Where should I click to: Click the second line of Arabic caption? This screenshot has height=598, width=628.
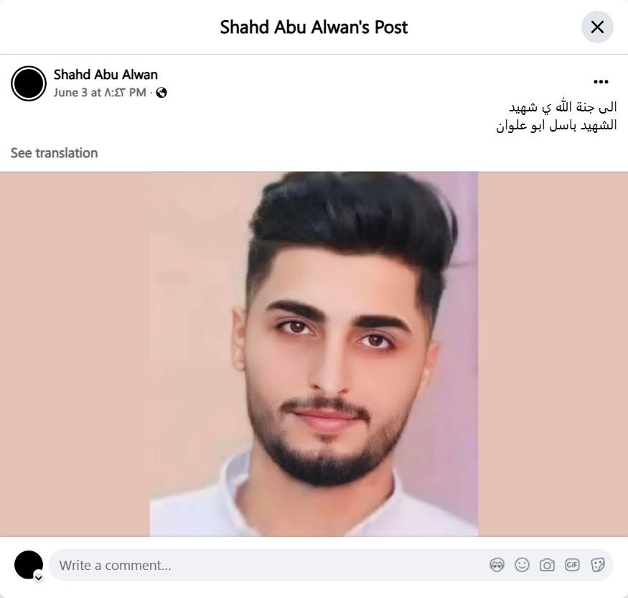click(x=557, y=126)
